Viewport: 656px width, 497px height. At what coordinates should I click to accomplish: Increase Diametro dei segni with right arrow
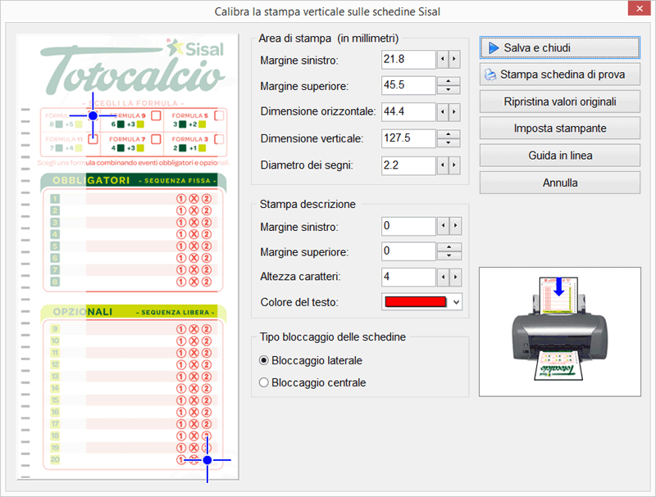454,165
